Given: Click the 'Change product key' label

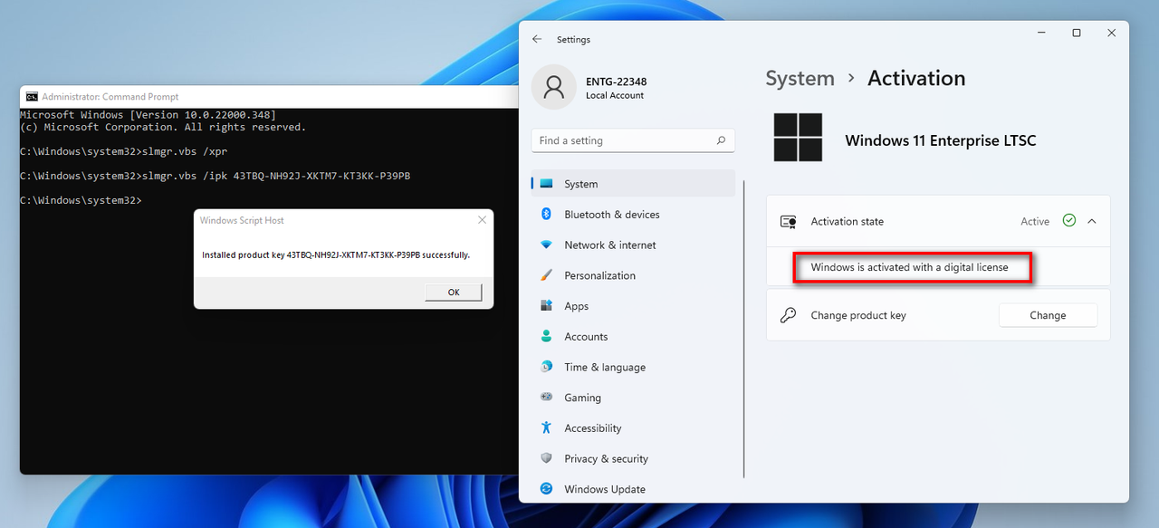Looking at the screenshot, I should click(x=858, y=315).
